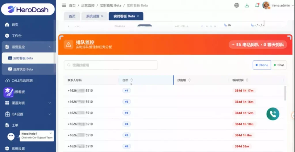This screenshot has width=295, height=152.
Task: Click the #6 position badge
Action: click(x=126, y=146)
